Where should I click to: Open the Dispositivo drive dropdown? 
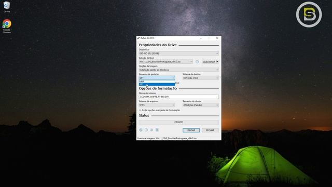[x=178, y=54]
